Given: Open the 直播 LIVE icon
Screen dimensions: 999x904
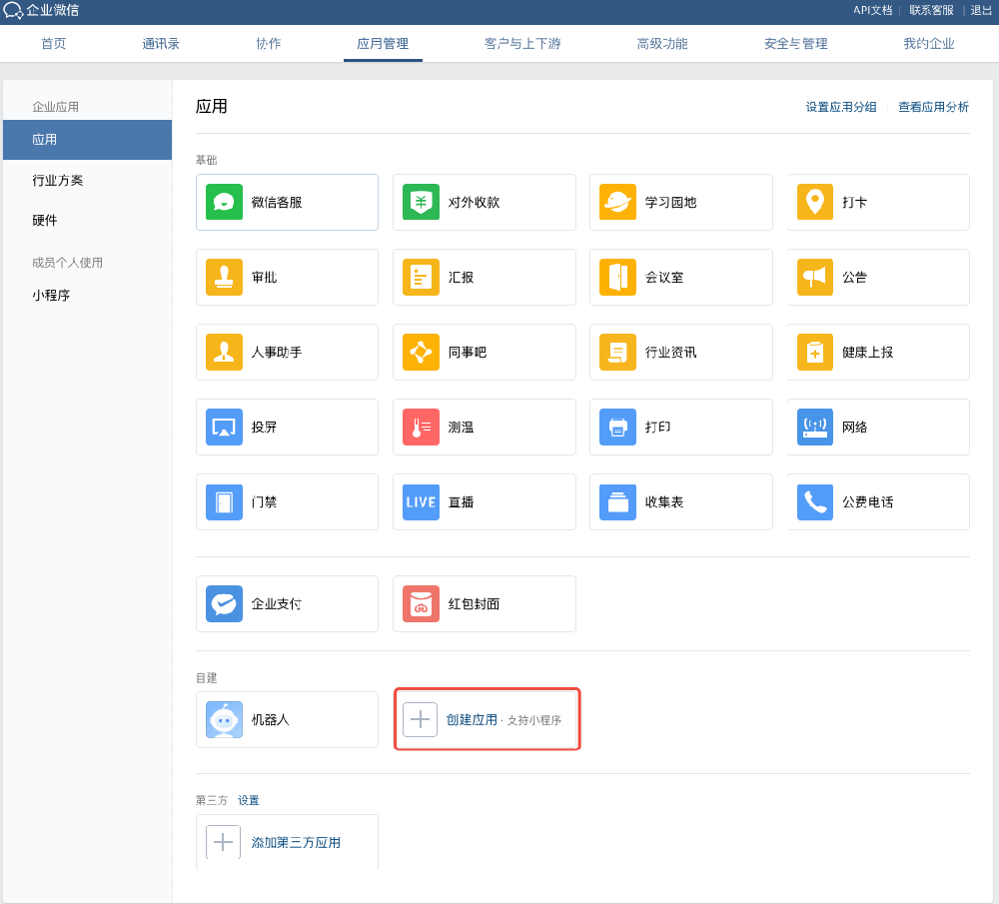Looking at the screenshot, I should pos(421,501).
